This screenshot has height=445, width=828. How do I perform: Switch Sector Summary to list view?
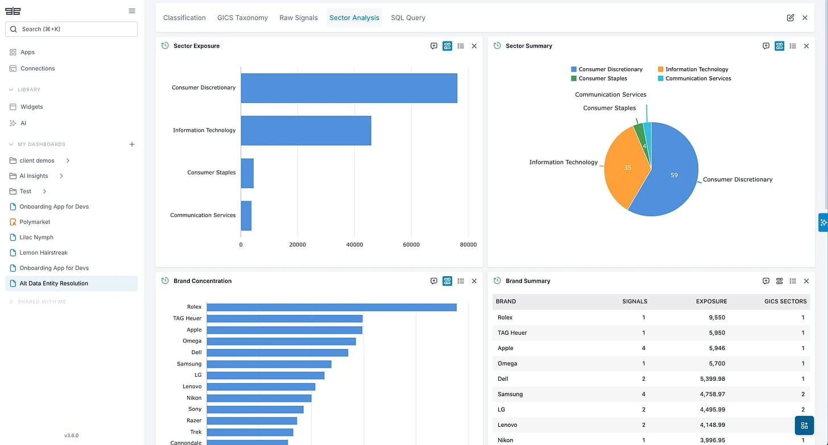tap(793, 46)
